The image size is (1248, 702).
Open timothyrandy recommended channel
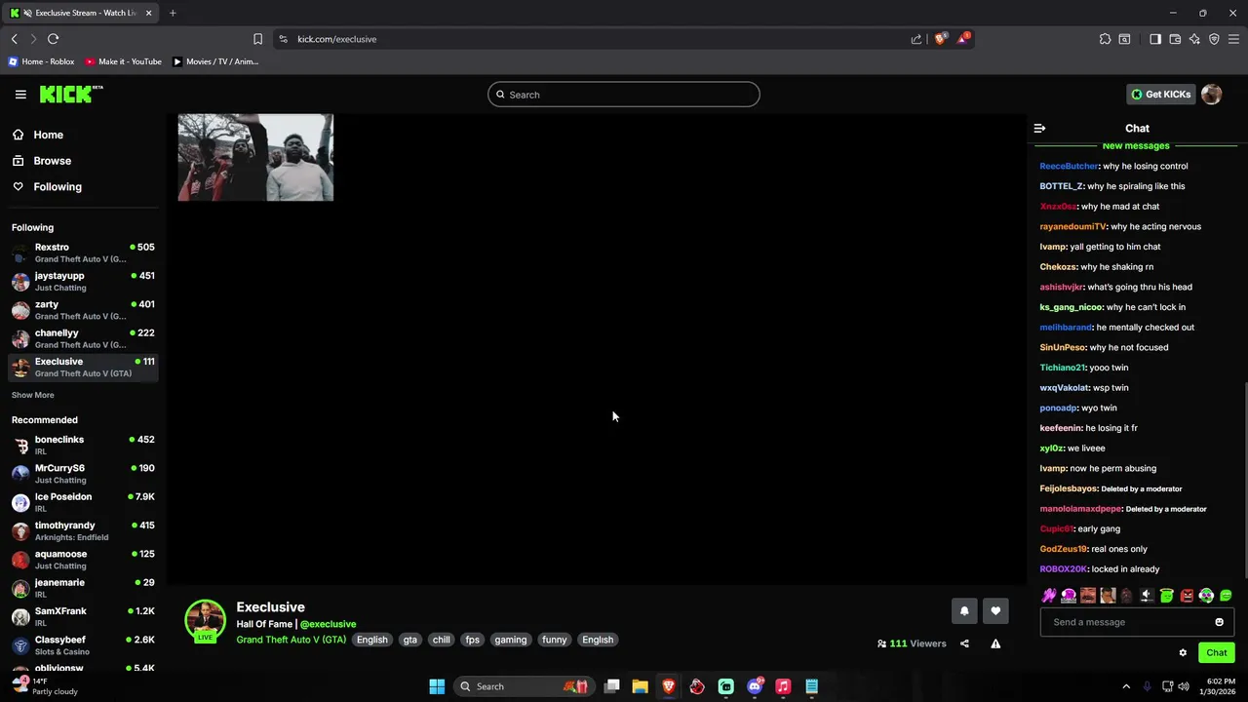point(83,530)
